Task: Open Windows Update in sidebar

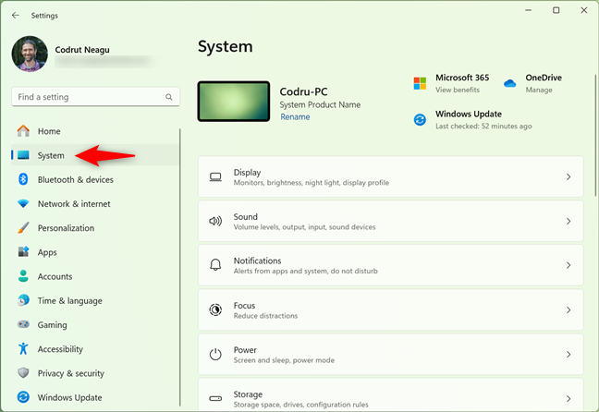Action: click(95, 397)
